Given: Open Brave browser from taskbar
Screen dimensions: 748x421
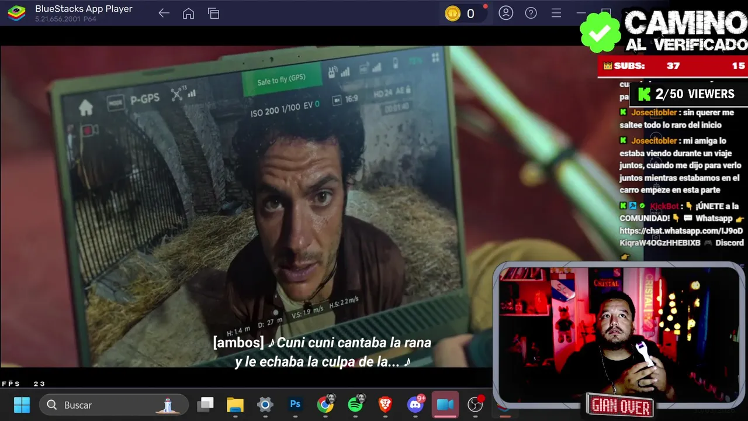Looking at the screenshot, I should click(385, 405).
